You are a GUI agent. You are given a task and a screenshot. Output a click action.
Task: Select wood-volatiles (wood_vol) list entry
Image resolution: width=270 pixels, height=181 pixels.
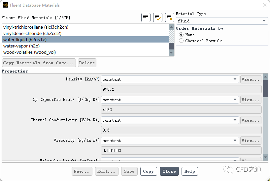pos(85,52)
